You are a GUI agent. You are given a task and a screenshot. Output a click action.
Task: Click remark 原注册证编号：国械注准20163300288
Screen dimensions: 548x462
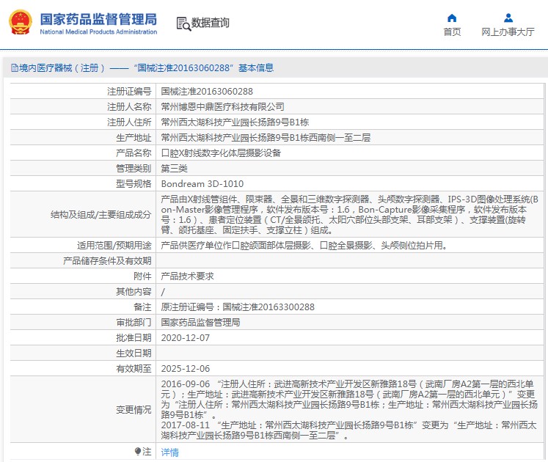(x=238, y=307)
